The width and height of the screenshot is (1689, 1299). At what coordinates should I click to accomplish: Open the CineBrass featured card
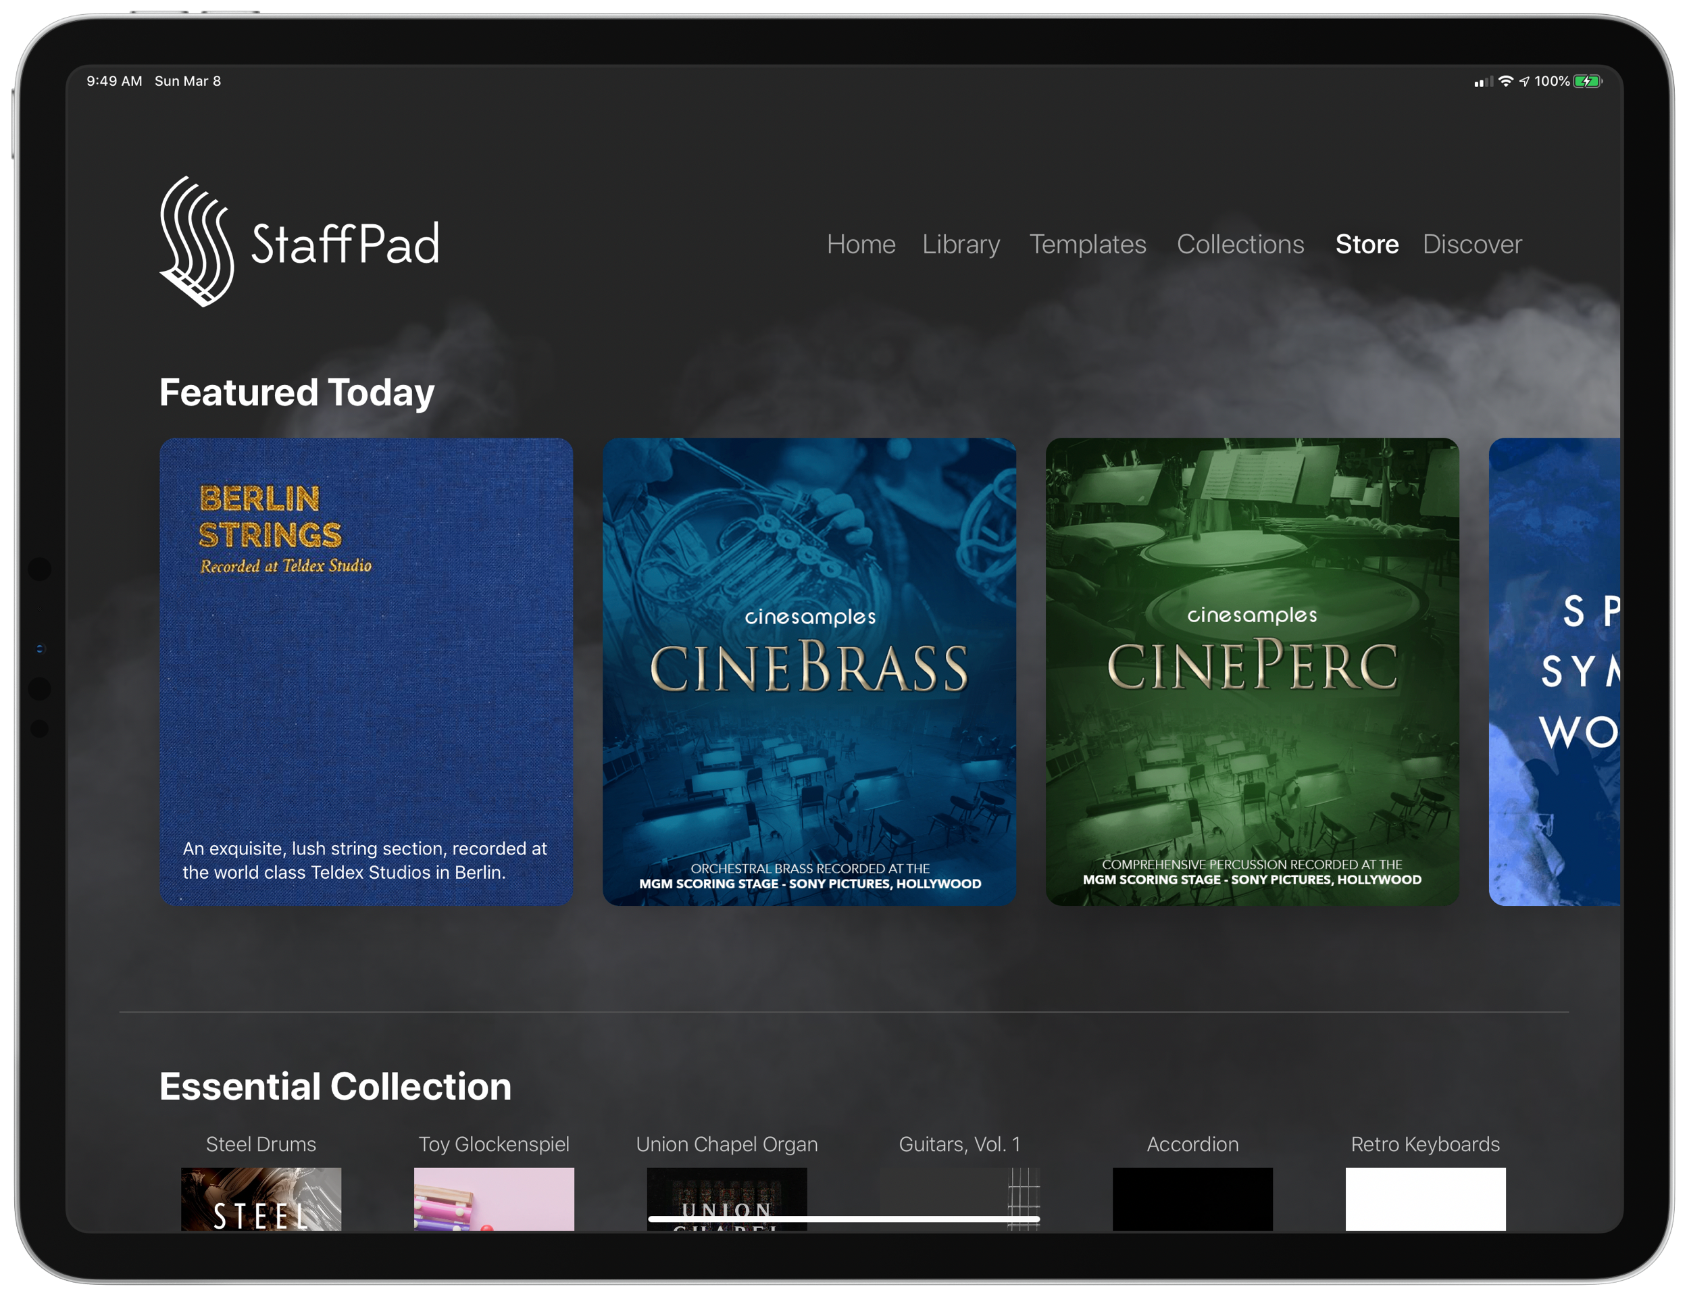pos(809,671)
